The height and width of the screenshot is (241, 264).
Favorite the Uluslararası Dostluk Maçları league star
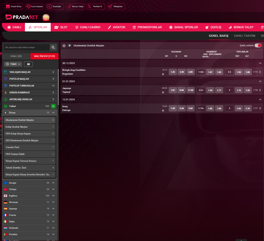64,46
